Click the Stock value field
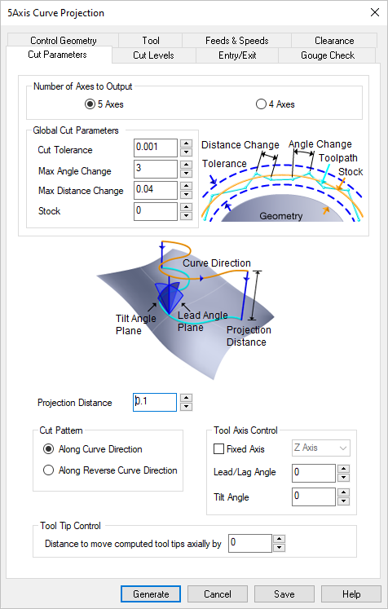Image resolution: width=388 pixels, height=609 pixels. pos(156,211)
